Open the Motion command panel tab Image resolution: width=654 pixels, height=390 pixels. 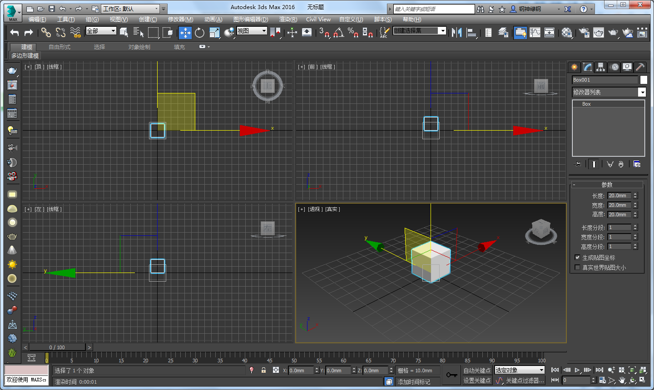[x=614, y=67]
